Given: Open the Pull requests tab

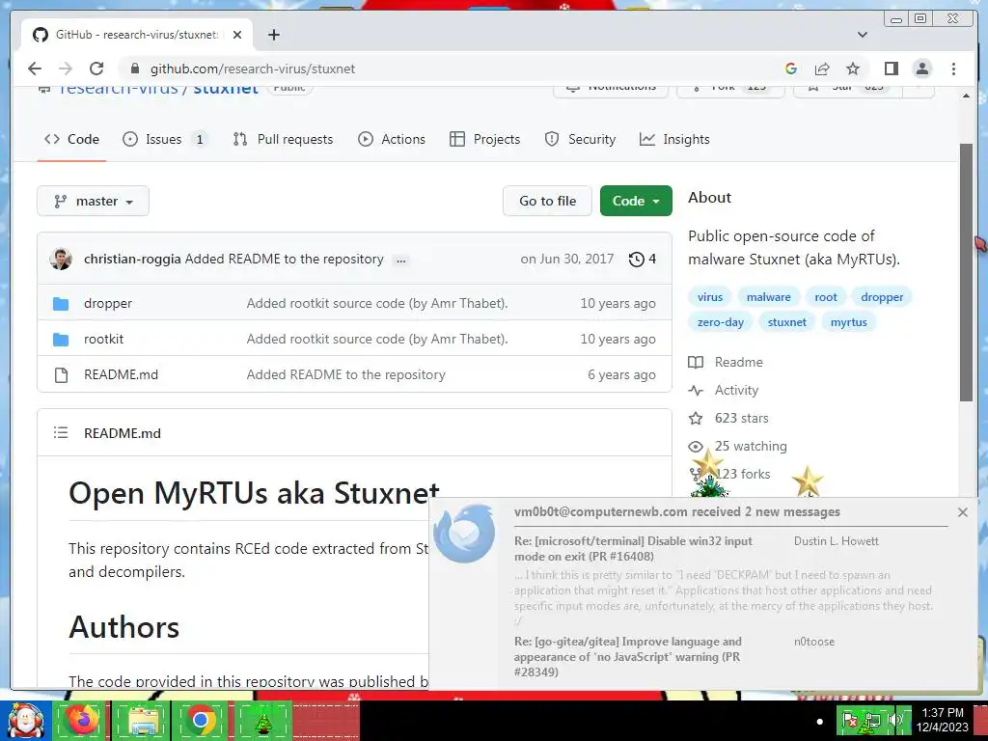Looking at the screenshot, I should tap(283, 139).
